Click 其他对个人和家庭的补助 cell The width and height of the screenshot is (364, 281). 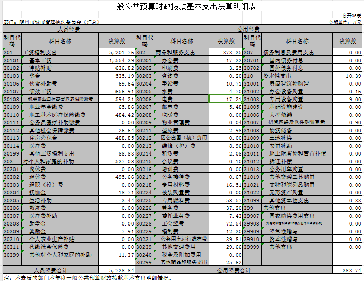(x=60, y=255)
